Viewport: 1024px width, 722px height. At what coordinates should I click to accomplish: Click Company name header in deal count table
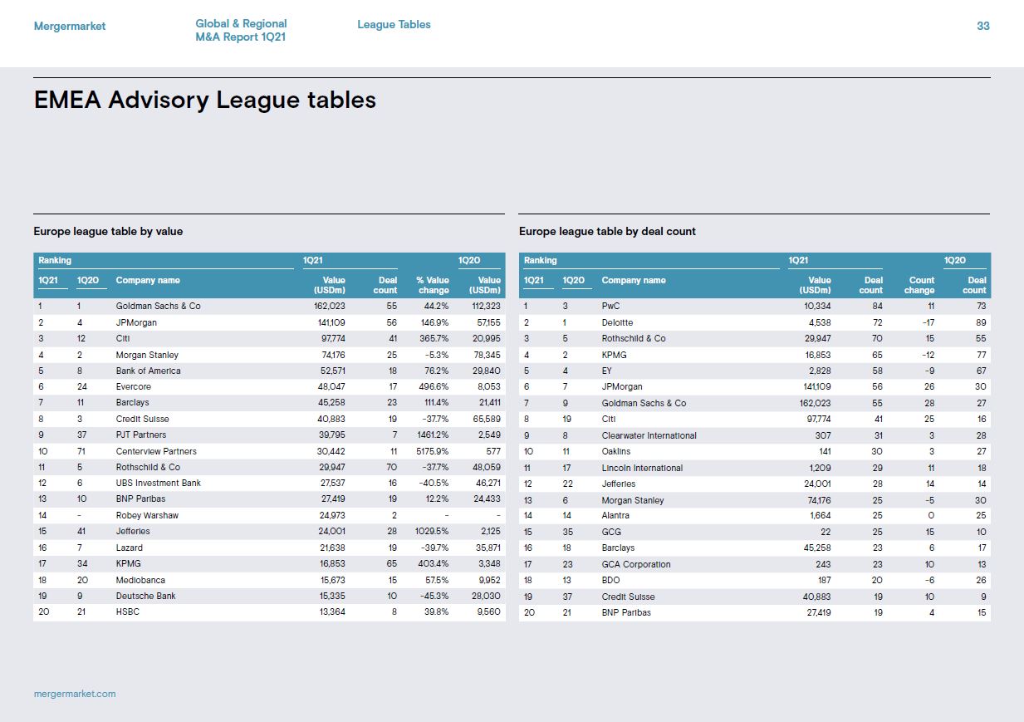pos(634,280)
